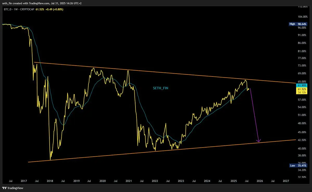Click the 38.00% price axis label

point(302,156)
